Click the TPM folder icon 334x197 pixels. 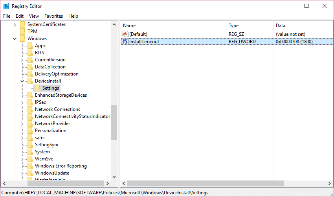click(x=22, y=31)
